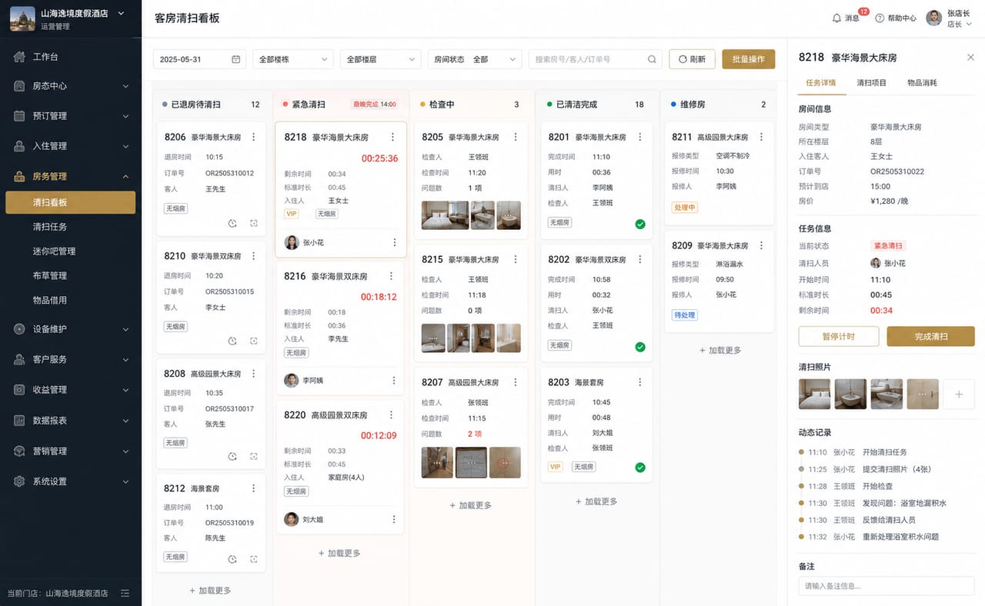Viewport: 985px width, 606px height.
Task: Open the flagged third photo of room 8207
Action: [x=505, y=463]
